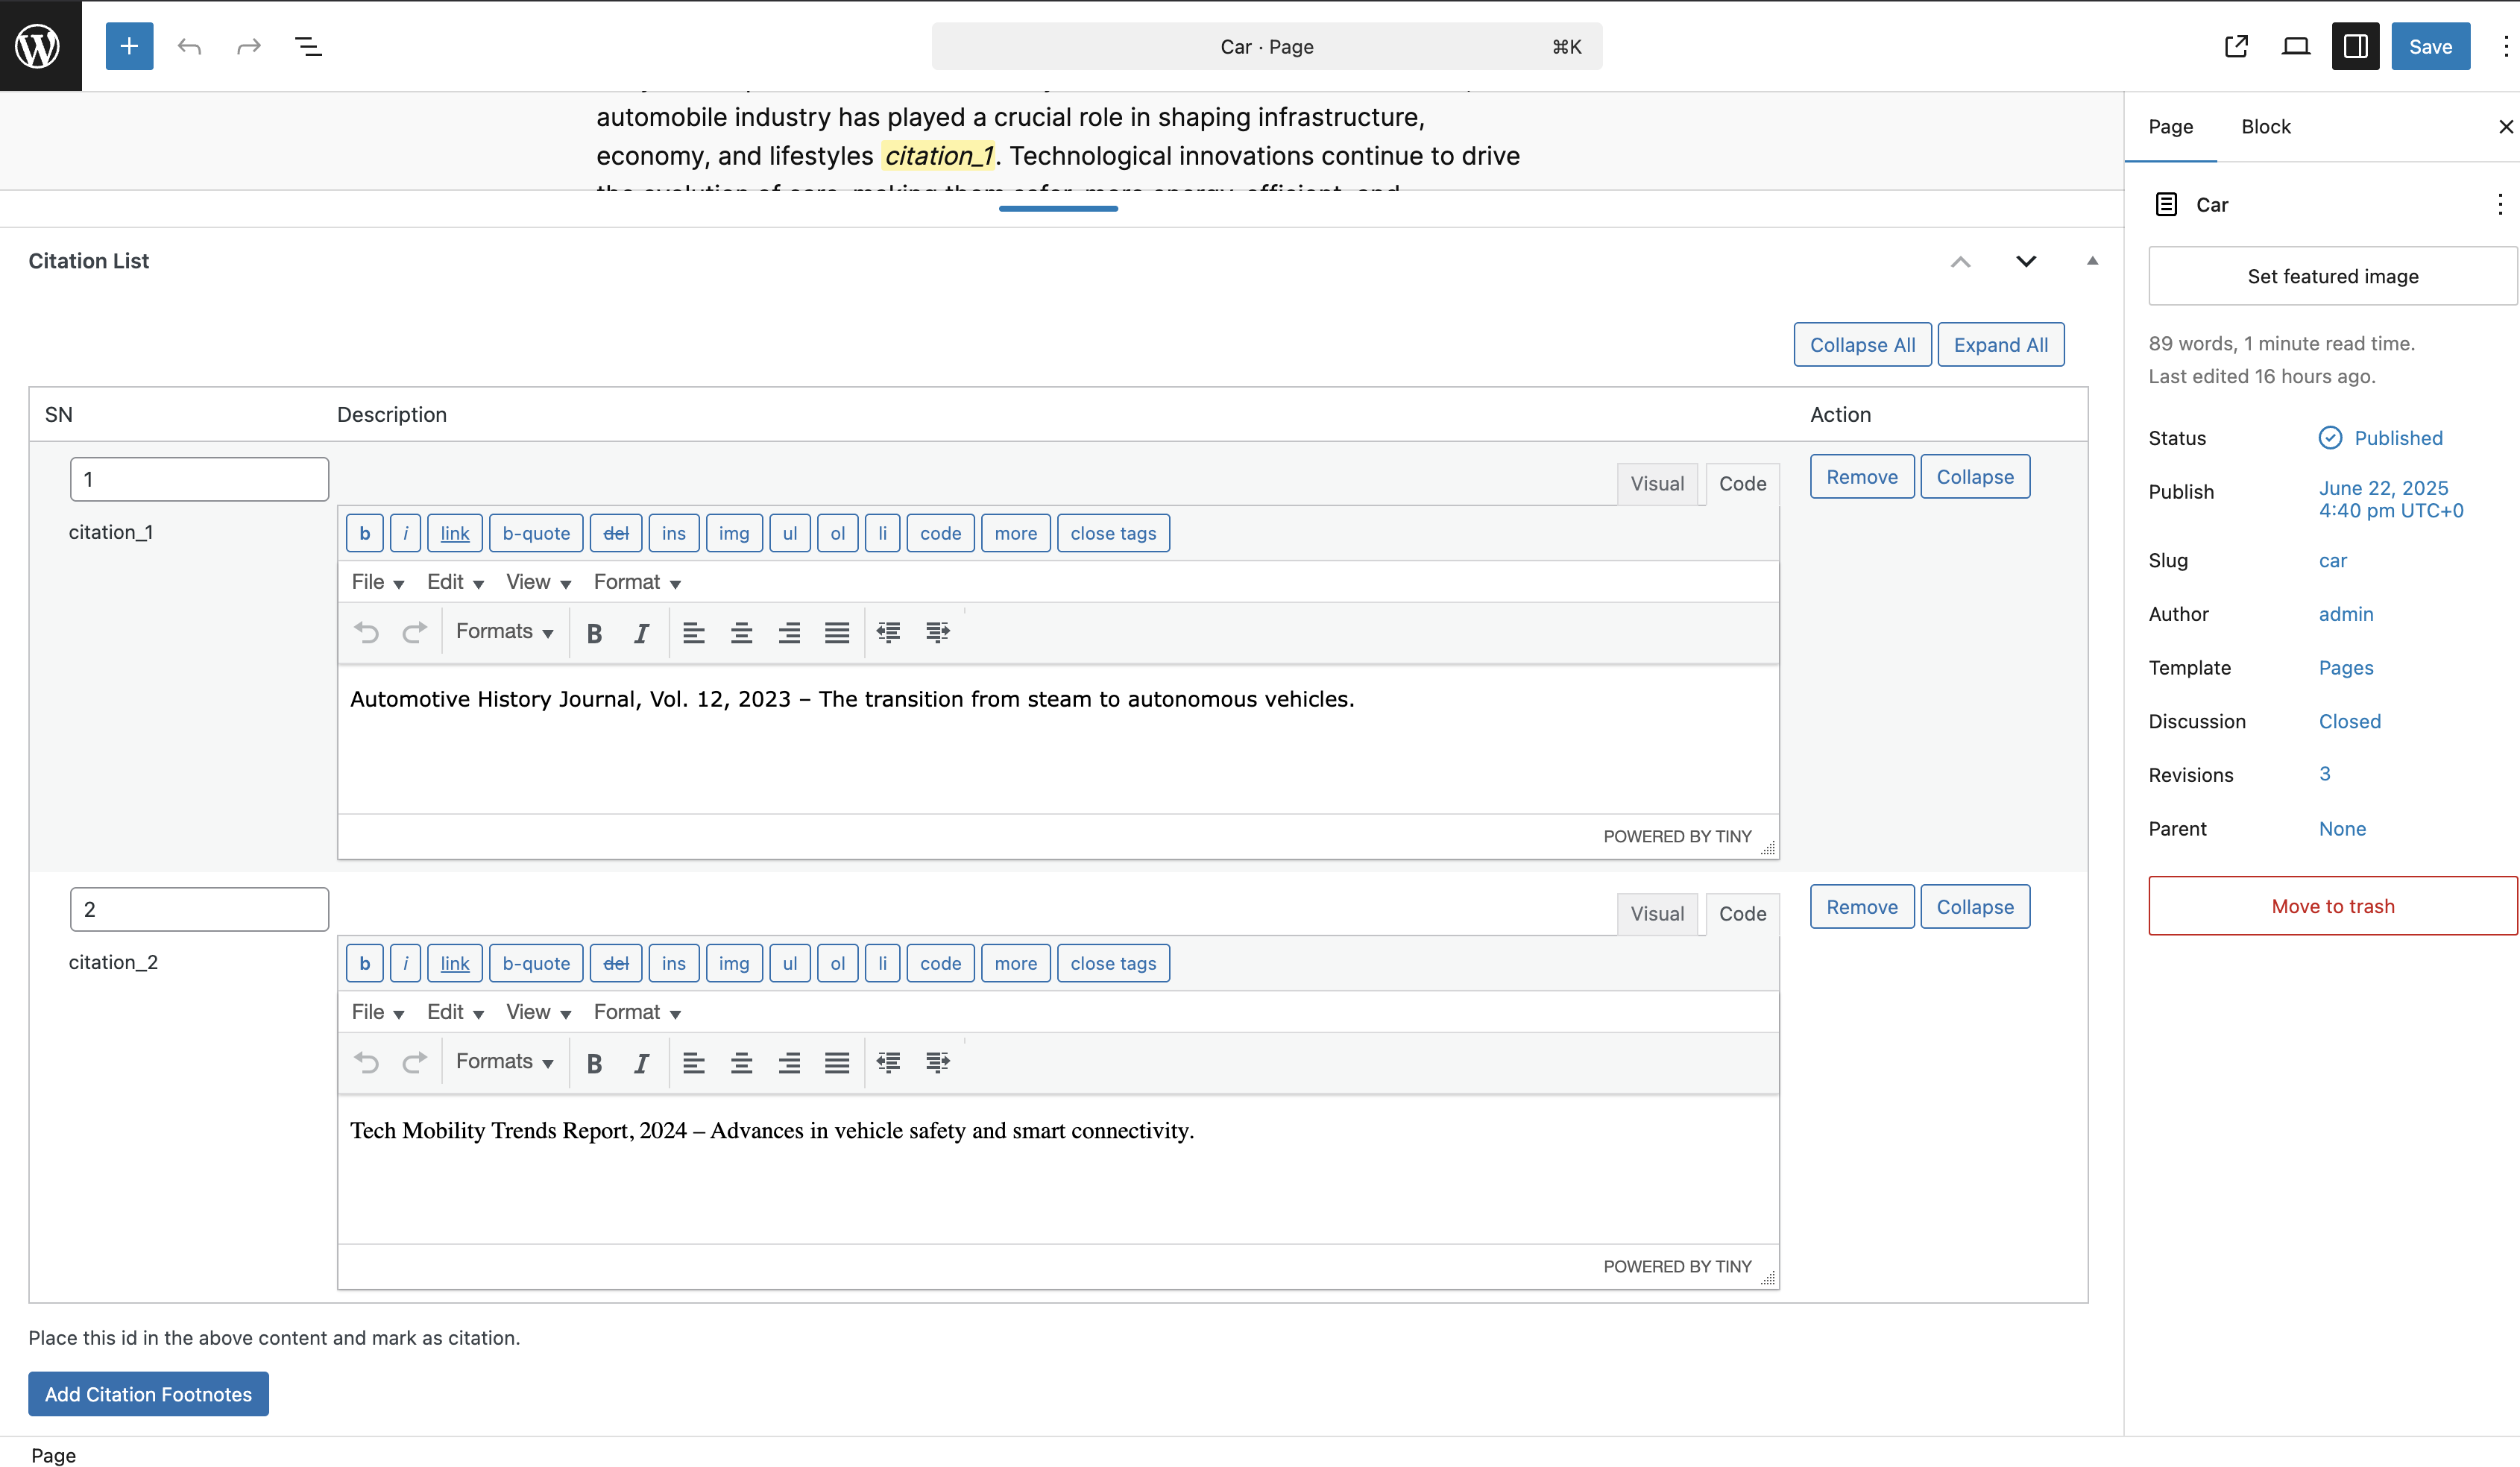Align center in citation_1 editor
Image resolution: width=2520 pixels, height=1467 pixels.
[741, 633]
